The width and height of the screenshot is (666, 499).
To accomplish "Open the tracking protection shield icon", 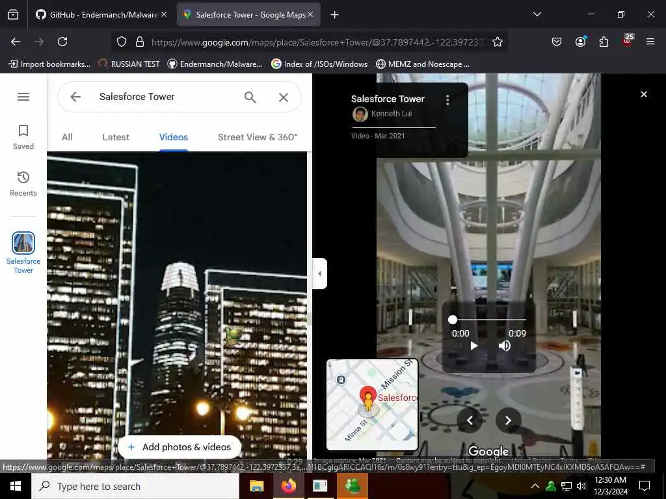I will coord(122,42).
